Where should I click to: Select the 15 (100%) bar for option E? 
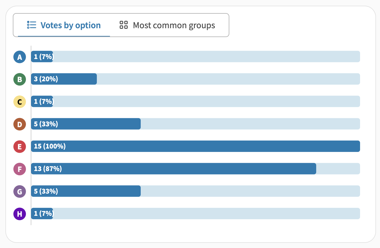tap(195, 146)
